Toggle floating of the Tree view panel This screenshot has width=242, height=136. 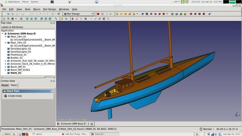click(51, 23)
